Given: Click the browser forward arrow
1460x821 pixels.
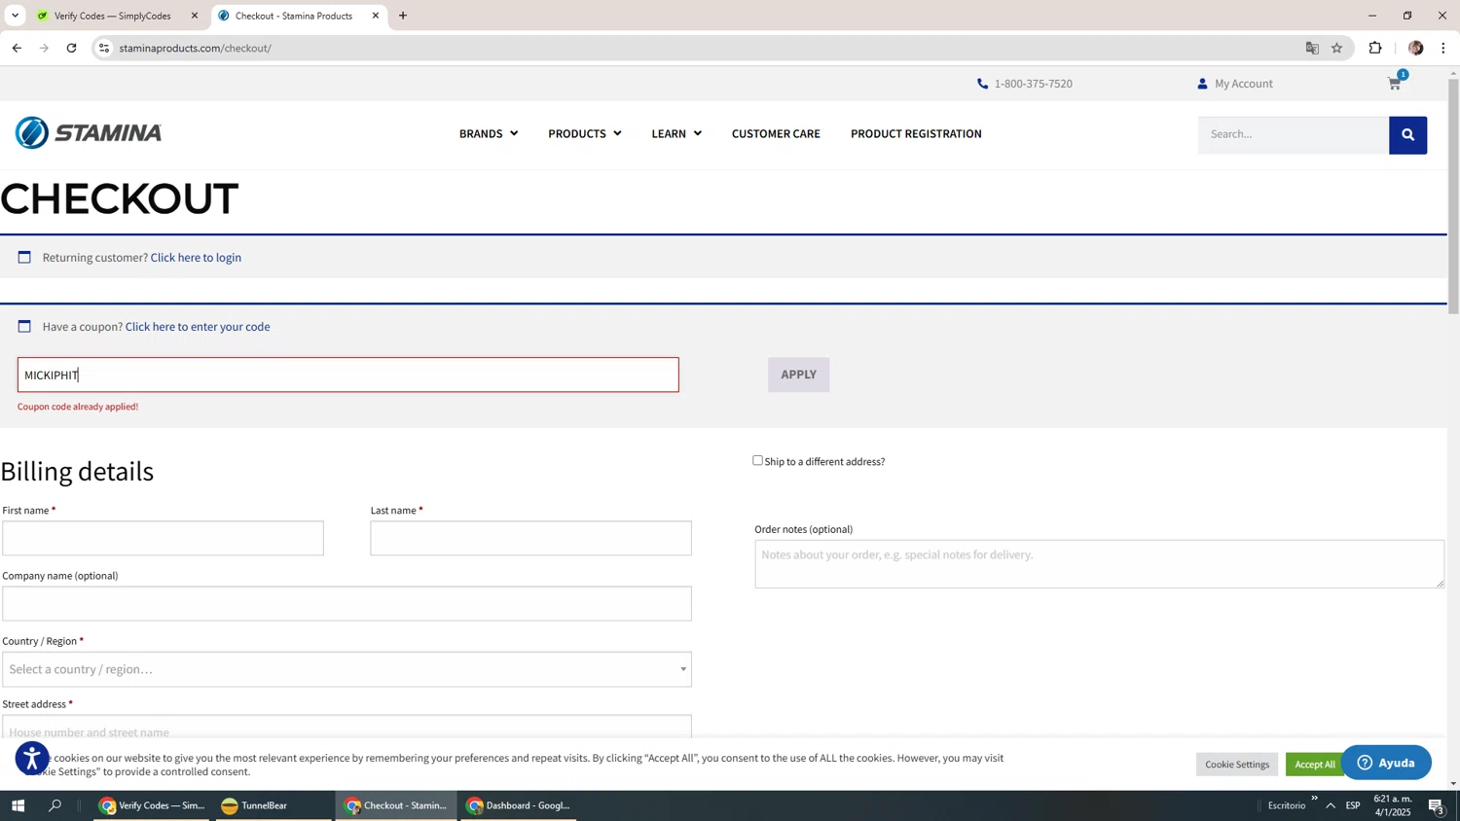Looking at the screenshot, I should coord(44,48).
